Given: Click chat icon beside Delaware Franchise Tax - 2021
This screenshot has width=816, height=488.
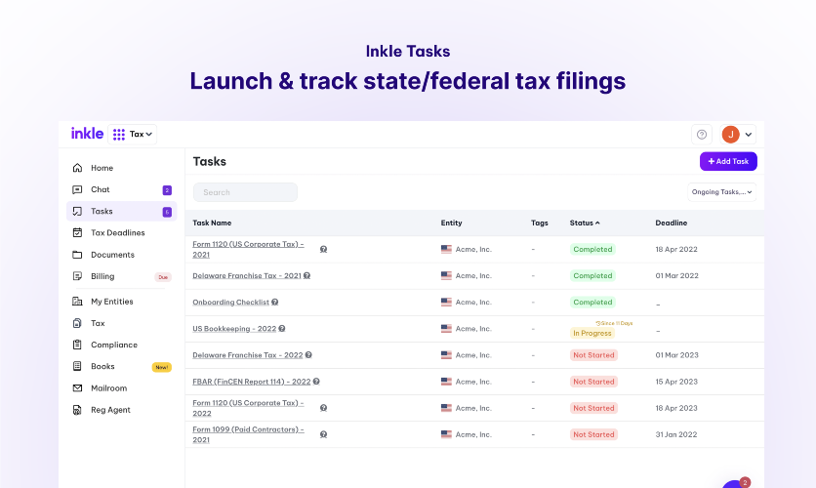Looking at the screenshot, I should [307, 276].
